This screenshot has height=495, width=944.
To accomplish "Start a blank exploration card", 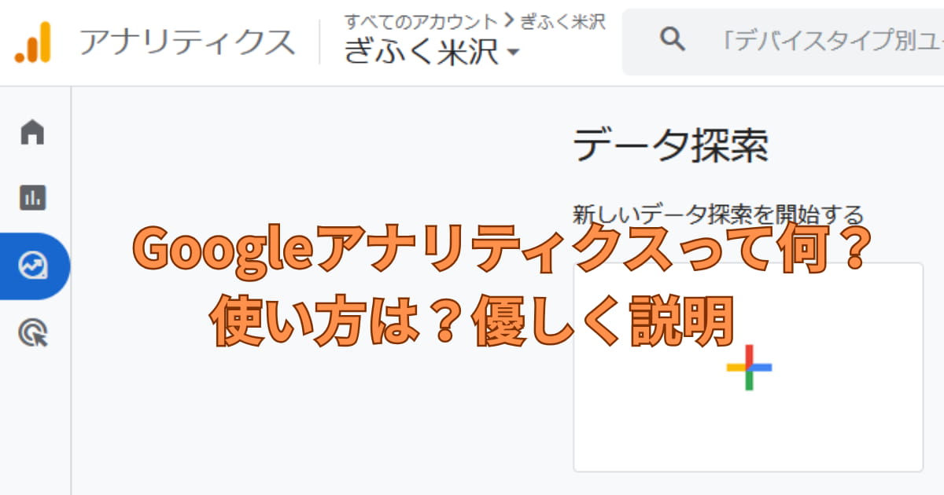I will [748, 367].
